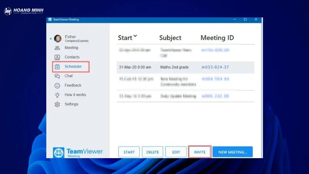Click the Subject column header

170,38
